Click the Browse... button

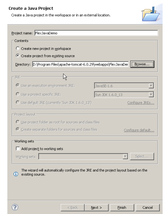[142, 64]
